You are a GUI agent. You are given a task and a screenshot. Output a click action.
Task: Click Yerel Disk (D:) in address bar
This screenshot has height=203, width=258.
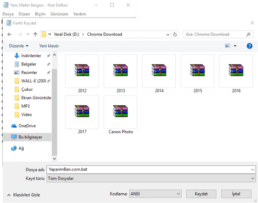(x=66, y=34)
